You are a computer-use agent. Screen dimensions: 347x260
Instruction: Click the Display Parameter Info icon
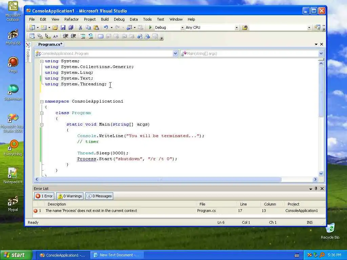coord(40,36)
